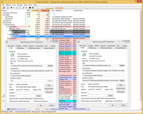The width and height of the screenshot is (143, 114).
Task: Click Bring to Front in 360 Properties
Action: (121, 88)
